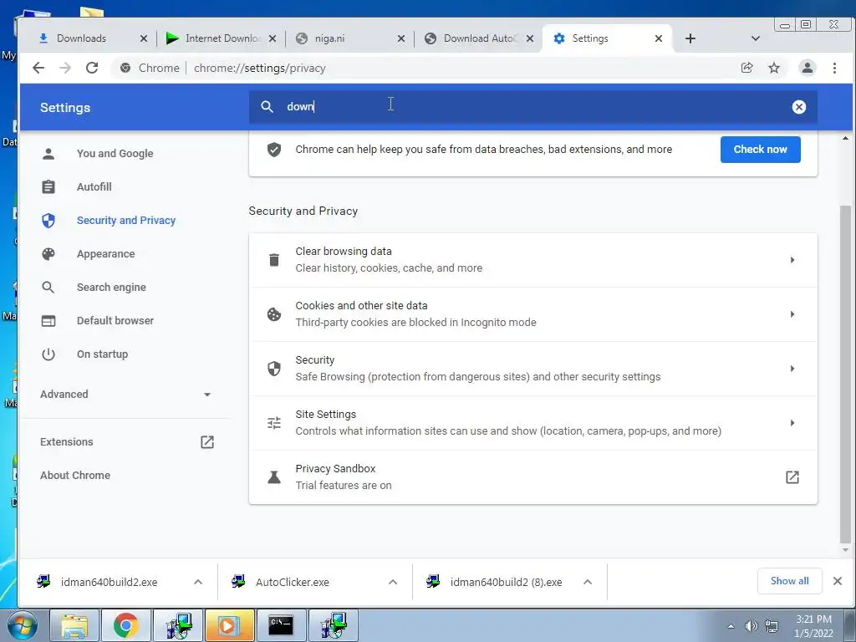The image size is (856, 642).
Task: Open command prompt from the taskbar
Action: click(281, 625)
